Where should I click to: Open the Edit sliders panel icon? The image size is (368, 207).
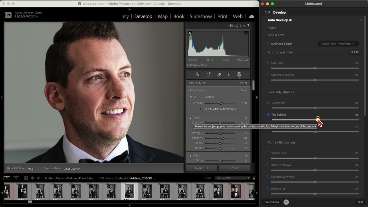point(198,74)
